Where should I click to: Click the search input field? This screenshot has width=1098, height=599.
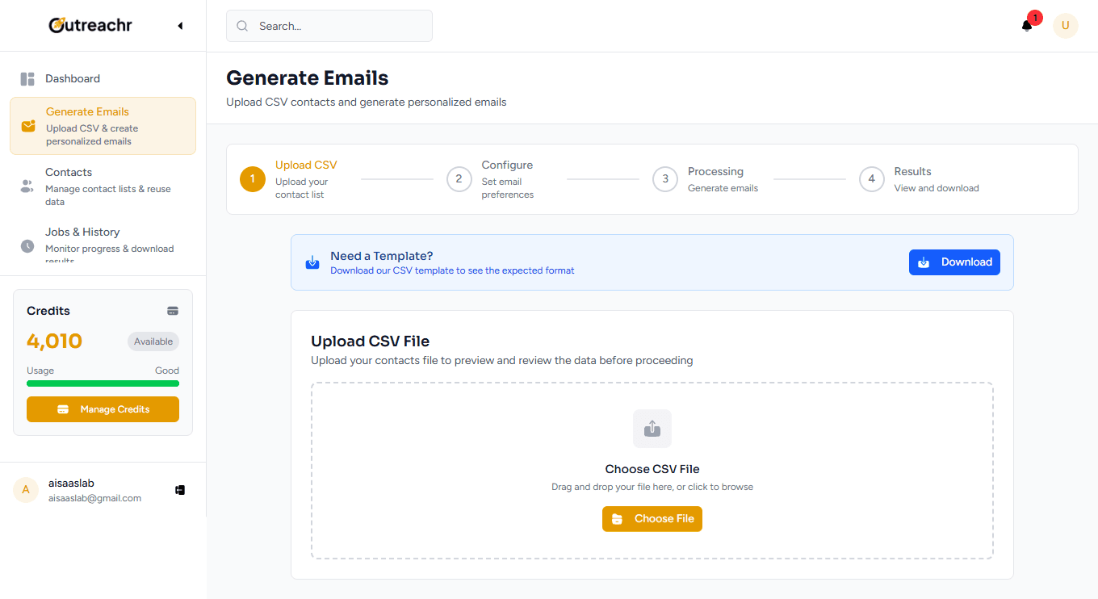pos(329,26)
